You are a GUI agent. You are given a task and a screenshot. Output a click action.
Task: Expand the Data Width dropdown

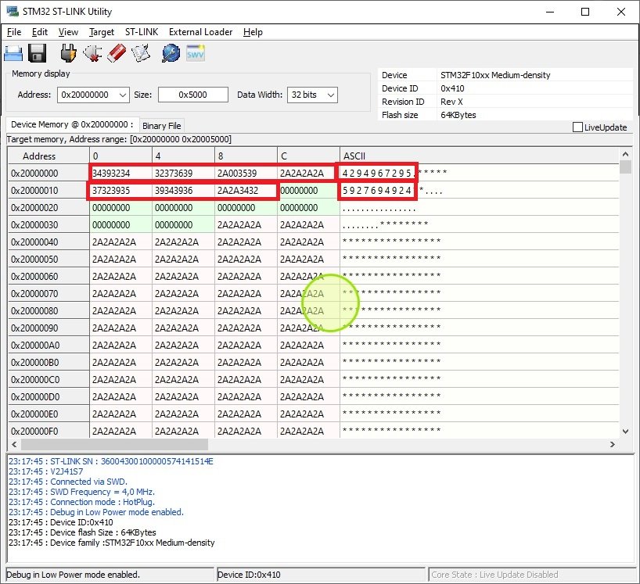coord(331,95)
